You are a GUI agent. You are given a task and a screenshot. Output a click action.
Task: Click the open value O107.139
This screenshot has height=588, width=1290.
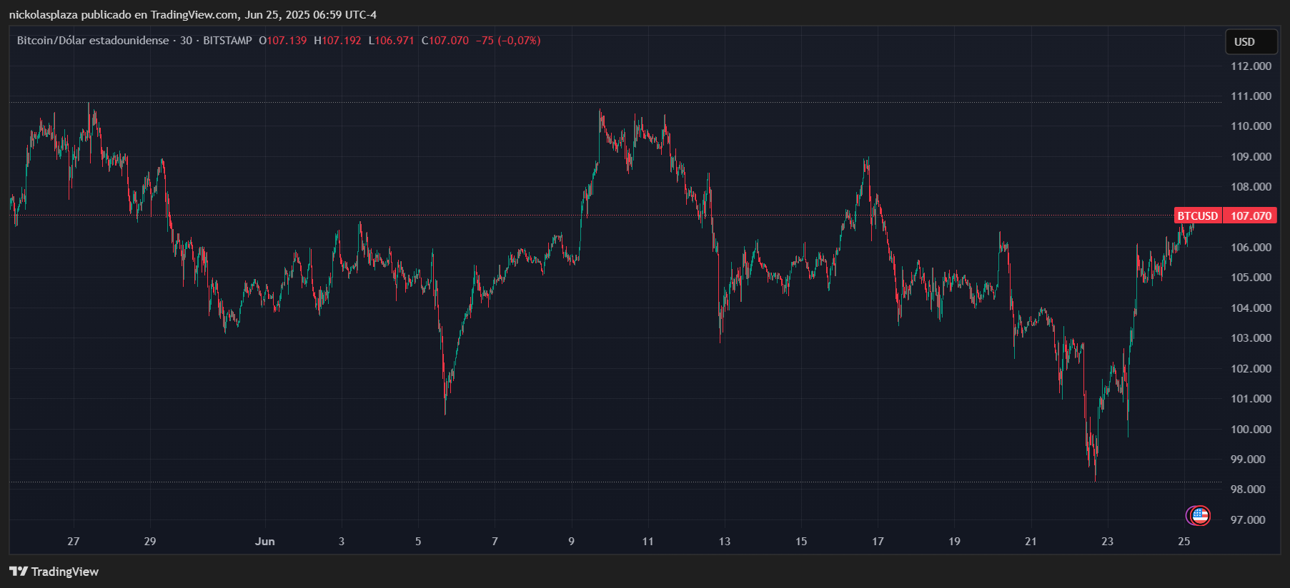coord(283,41)
